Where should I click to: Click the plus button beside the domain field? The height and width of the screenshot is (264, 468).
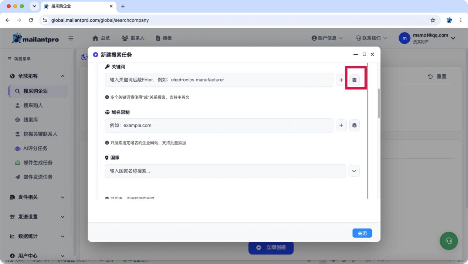[341, 125]
